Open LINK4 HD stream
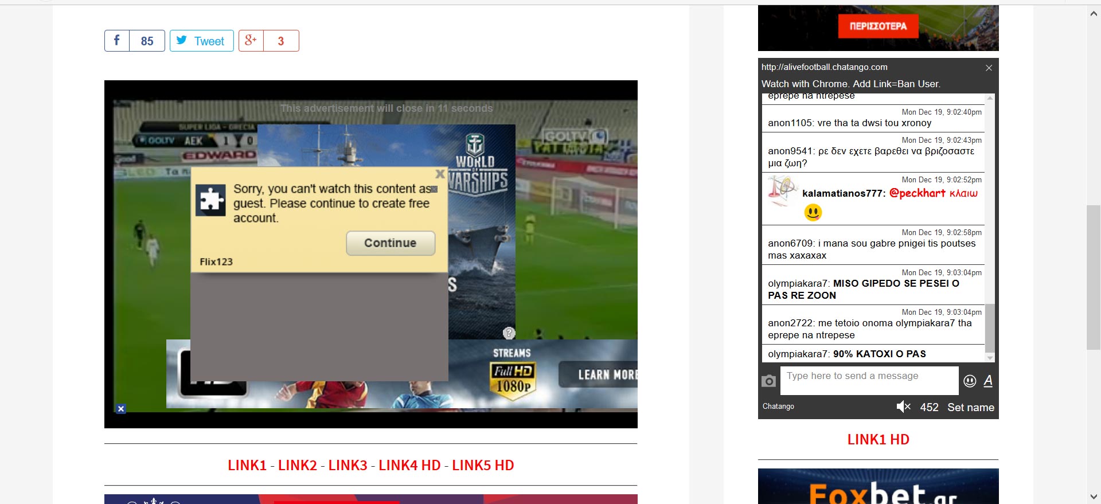This screenshot has height=504, width=1101. [x=409, y=465]
